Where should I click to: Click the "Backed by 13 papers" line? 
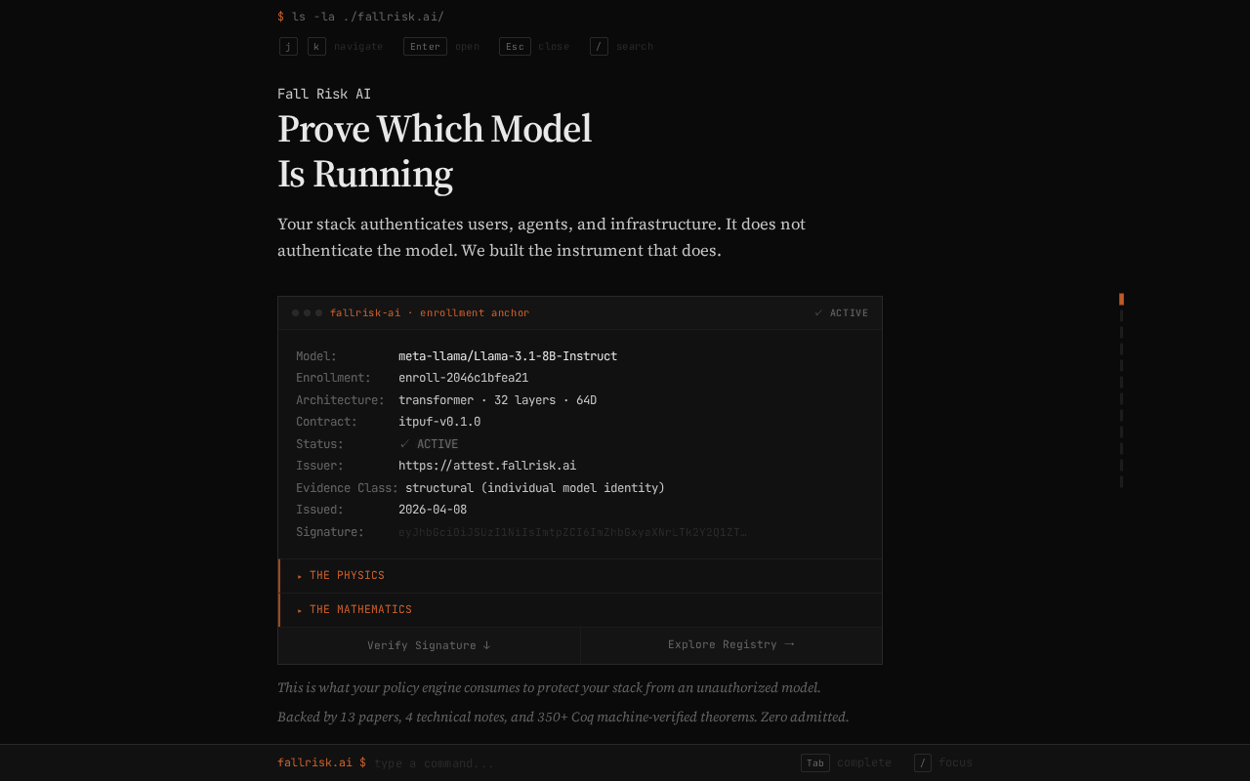pos(562,717)
